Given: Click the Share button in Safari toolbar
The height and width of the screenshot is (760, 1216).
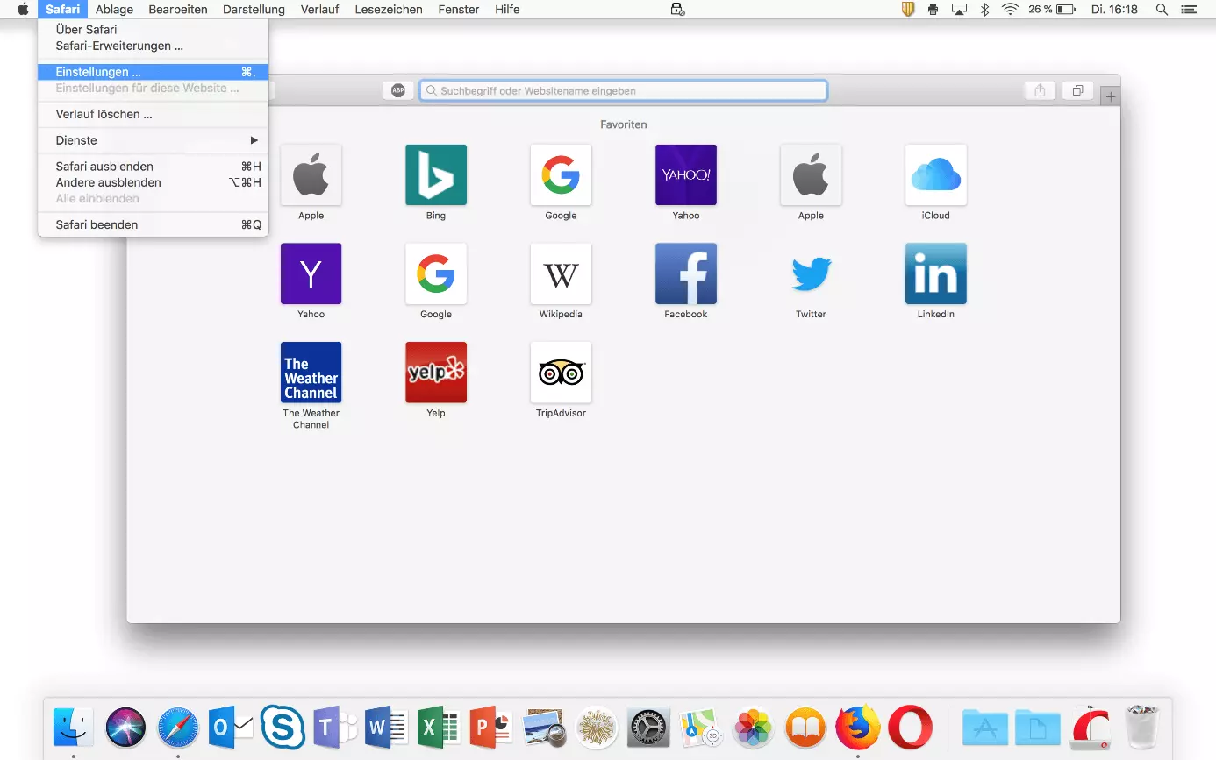Looking at the screenshot, I should [x=1040, y=90].
